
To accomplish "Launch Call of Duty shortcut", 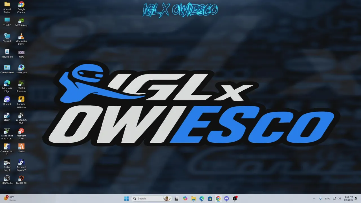I will pos(7,165).
